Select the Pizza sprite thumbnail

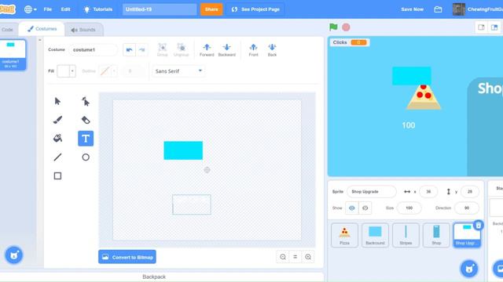344,235
